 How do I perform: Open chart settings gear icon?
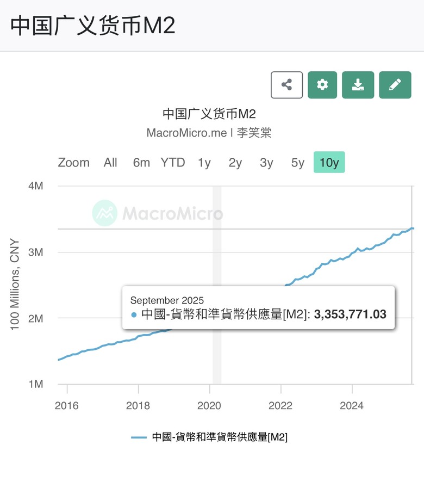click(322, 85)
